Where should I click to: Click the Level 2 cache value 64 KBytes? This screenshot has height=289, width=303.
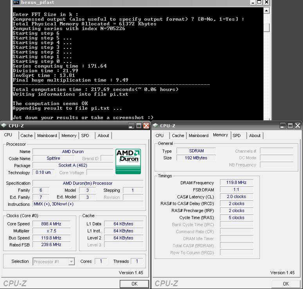tap(124, 238)
